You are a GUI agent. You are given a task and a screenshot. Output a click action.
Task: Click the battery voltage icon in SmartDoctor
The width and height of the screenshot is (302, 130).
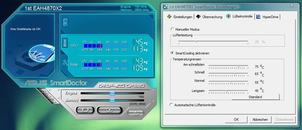(x=65, y=23)
